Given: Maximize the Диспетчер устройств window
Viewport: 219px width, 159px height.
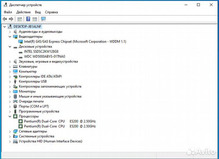Looking at the screenshot, I should tap(198, 5).
